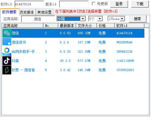Switch to the 软件搜索 tab
This screenshot has width=151, height=117.
[x=10, y=12]
